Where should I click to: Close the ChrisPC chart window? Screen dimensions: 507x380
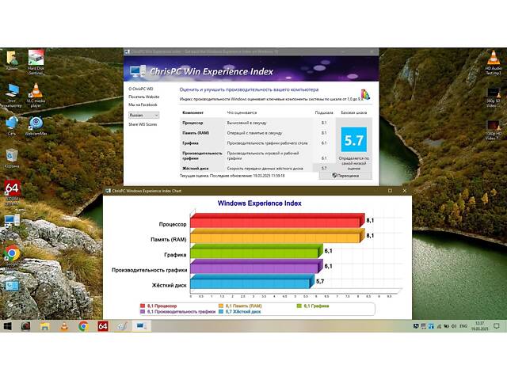coord(404,191)
